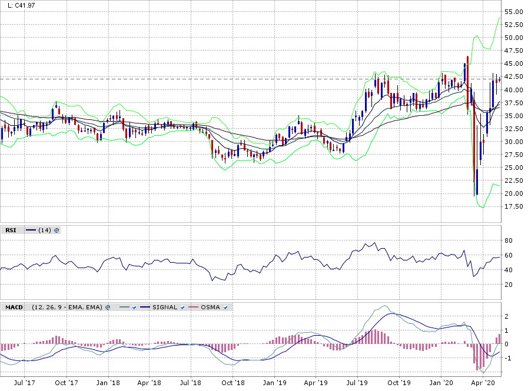Click the MACD parameters (12, 26, 9 - EMA, EMA)
This screenshot has height=391, width=528.
[67, 308]
